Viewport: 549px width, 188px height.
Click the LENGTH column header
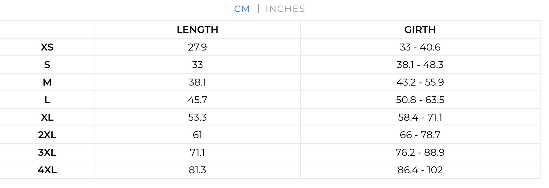198,30
